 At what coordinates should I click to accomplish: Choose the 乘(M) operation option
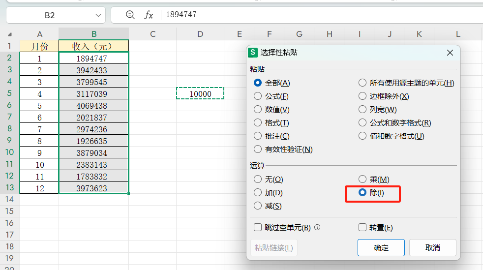point(362,180)
